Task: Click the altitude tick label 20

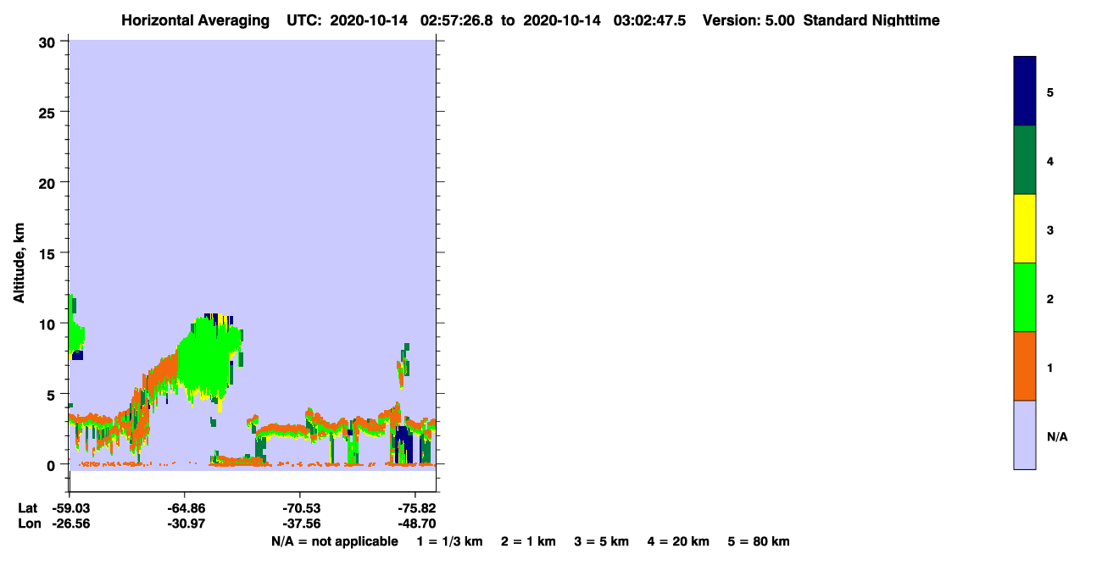Action: coord(48,182)
